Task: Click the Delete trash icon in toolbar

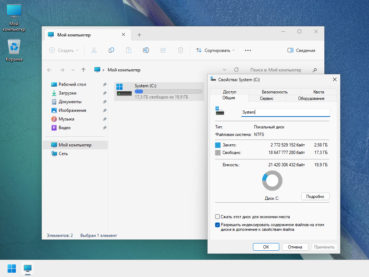Action: pyautogui.click(x=181, y=50)
